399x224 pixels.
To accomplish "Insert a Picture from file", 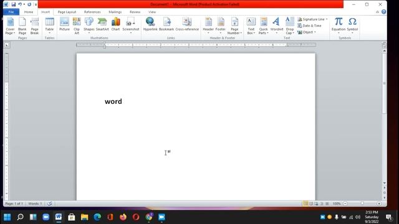I will 64,24.
